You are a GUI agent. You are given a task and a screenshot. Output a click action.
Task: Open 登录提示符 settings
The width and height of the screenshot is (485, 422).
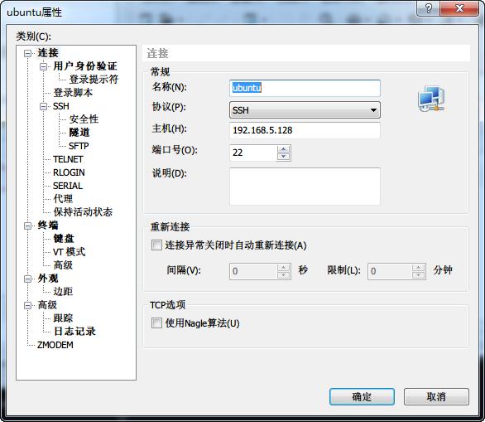94,80
